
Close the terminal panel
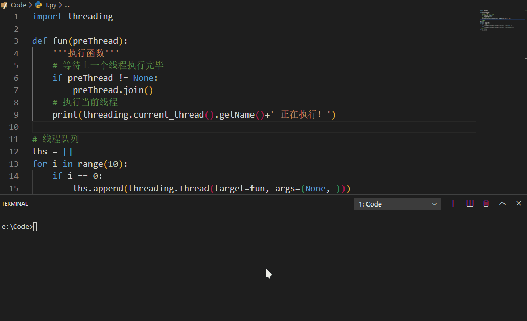pos(519,203)
